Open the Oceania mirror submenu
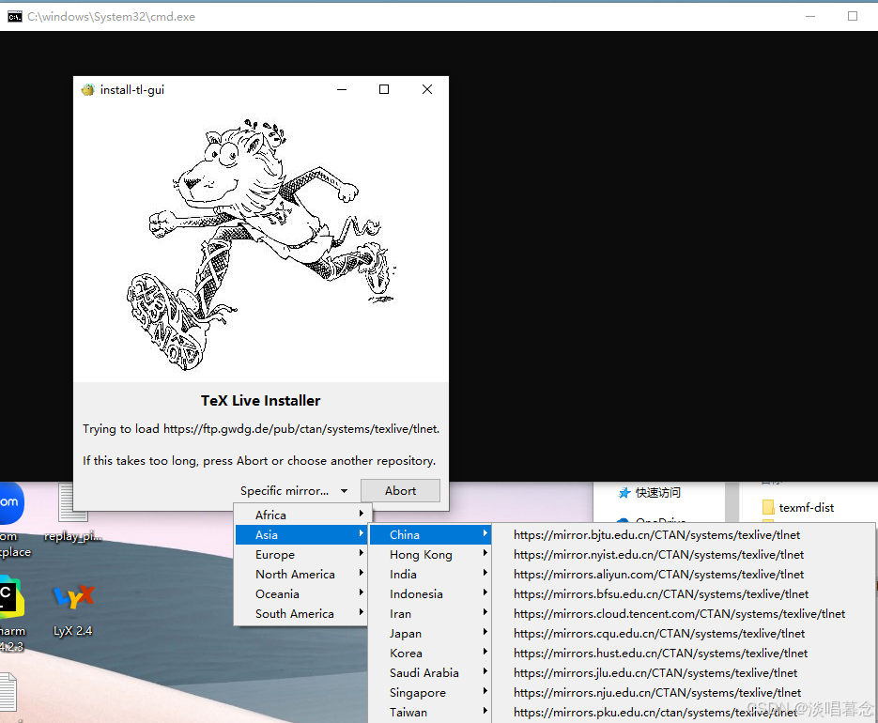The width and height of the screenshot is (878, 723). 302,593
